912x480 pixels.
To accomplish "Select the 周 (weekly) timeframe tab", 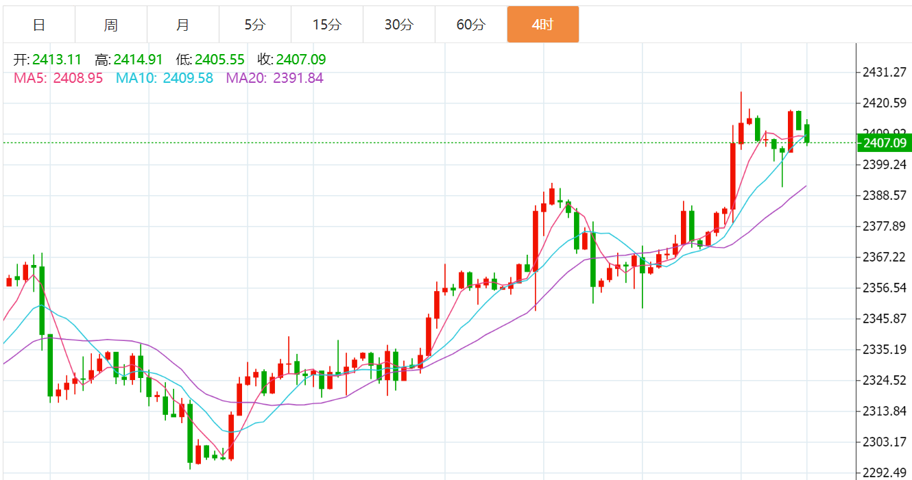I will pos(111,25).
